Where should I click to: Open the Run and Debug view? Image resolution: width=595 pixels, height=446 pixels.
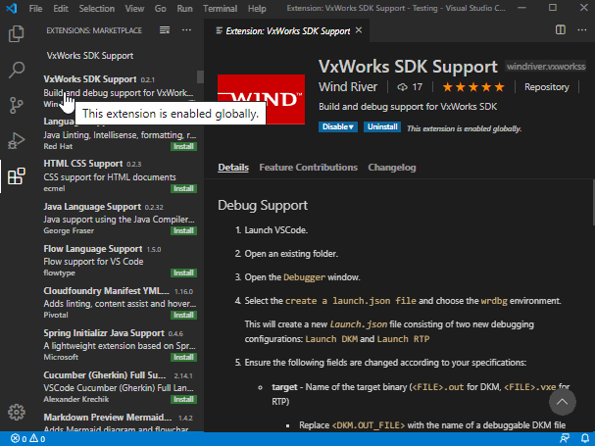(16, 141)
